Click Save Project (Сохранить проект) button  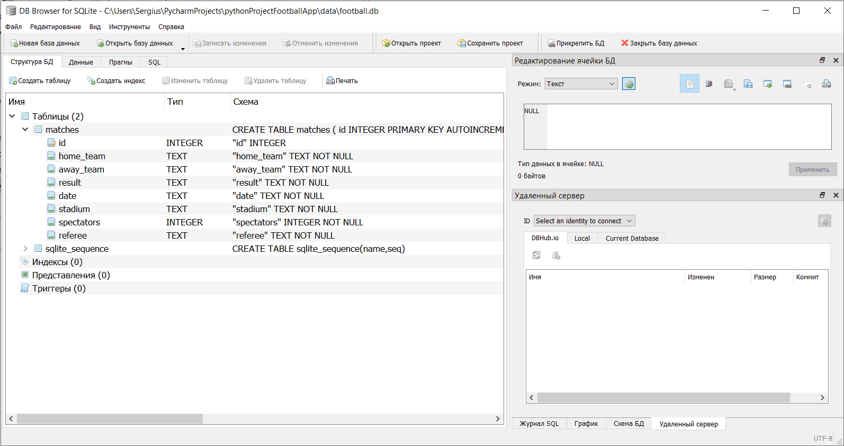490,43
